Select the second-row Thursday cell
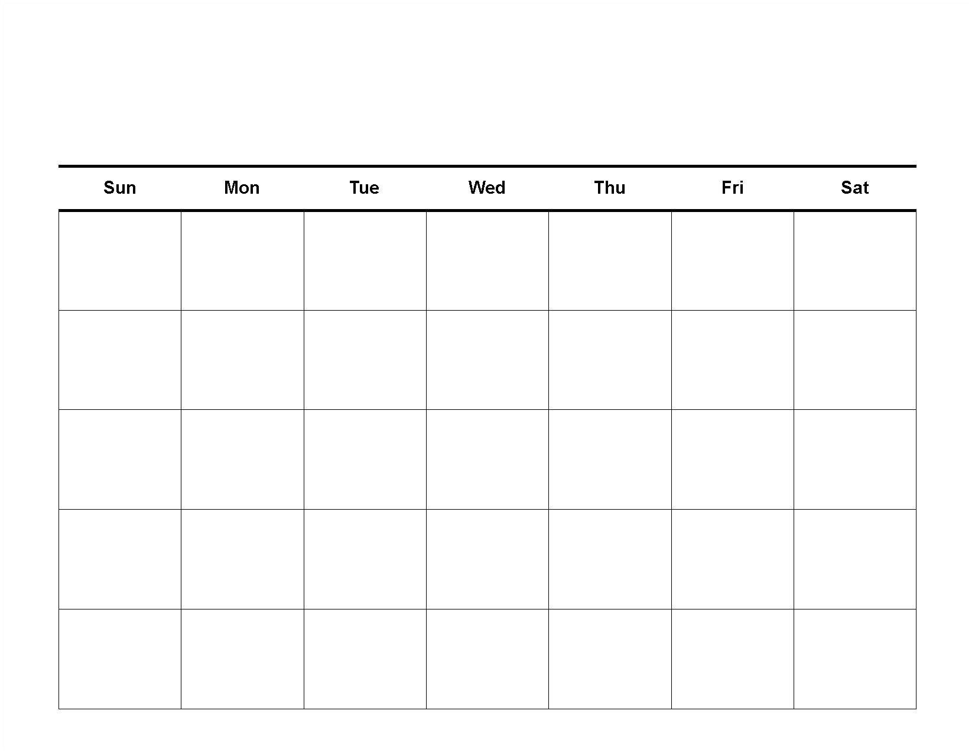Image resolution: width=975 pixels, height=753 pixels. click(610, 360)
